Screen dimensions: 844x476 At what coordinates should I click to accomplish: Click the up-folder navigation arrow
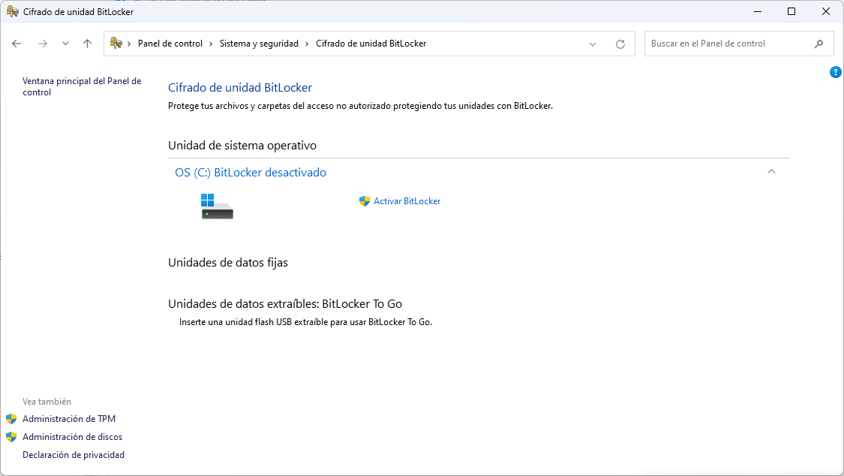87,44
